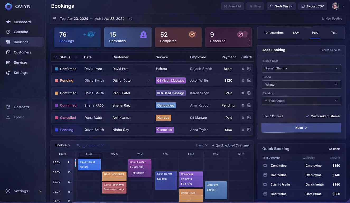Uncheck the top Quick Booking checkbox
350x203 pixels.
[265, 165]
